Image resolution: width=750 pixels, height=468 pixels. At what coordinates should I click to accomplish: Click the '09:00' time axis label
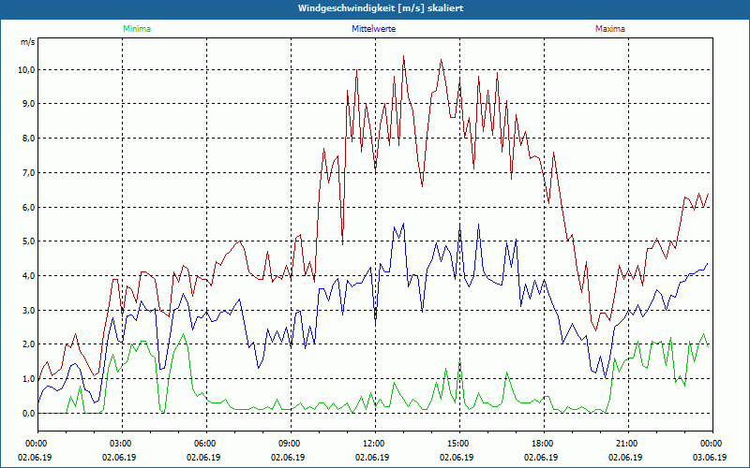(x=291, y=444)
